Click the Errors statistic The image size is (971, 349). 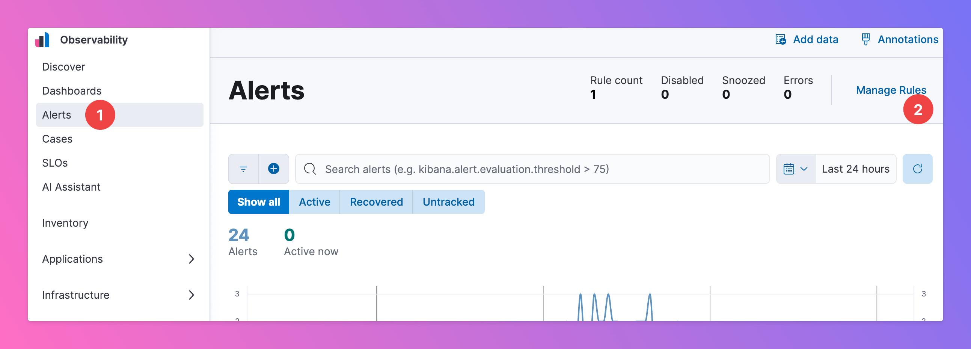(x=798, y=87)
